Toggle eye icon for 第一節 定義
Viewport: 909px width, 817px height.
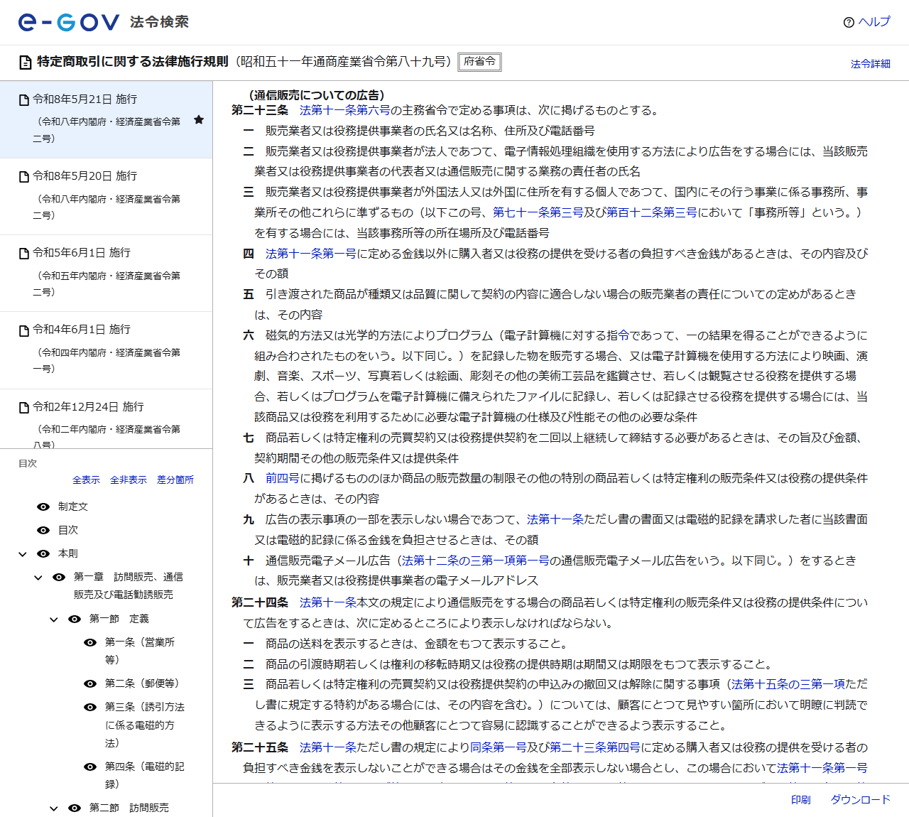[75, 619]
